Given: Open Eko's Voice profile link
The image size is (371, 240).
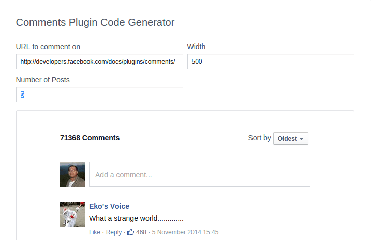Looking at the screenshot, I should [109, 206].
